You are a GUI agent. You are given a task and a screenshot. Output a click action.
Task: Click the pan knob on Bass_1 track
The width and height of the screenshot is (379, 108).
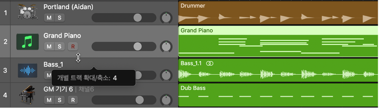[167, 75]
